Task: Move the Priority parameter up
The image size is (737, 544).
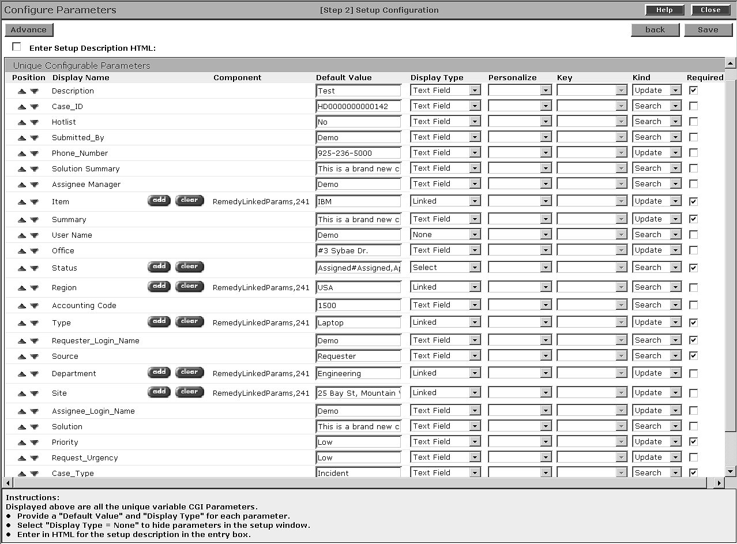Action: 22,442
